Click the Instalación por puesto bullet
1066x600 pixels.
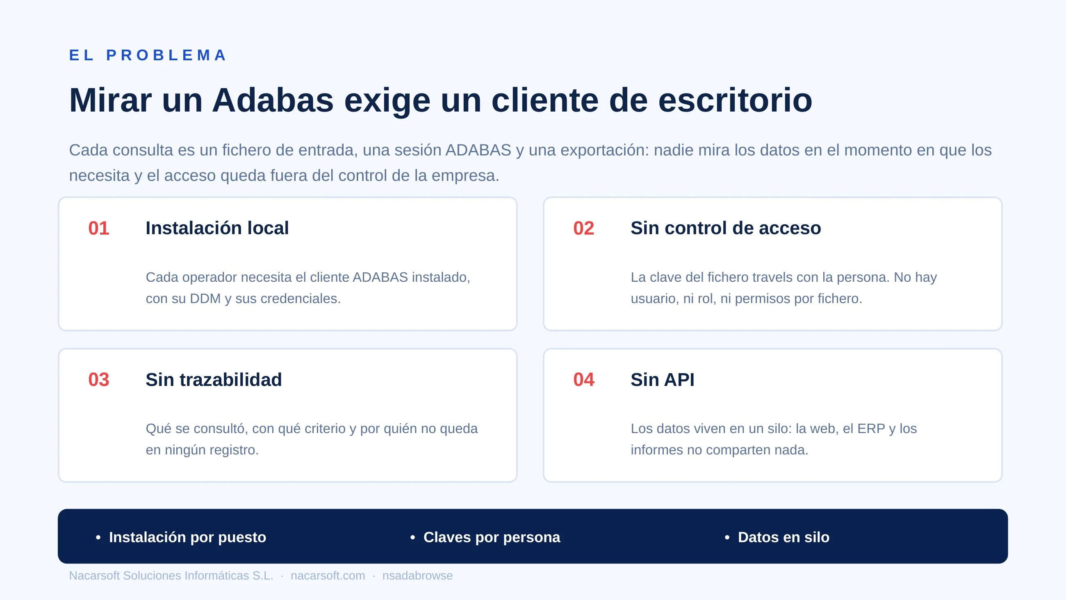[181, 537]
